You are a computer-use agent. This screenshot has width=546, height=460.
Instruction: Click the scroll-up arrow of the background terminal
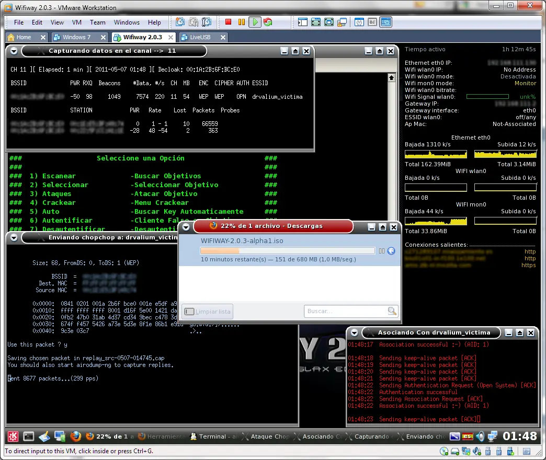(391, 77)
